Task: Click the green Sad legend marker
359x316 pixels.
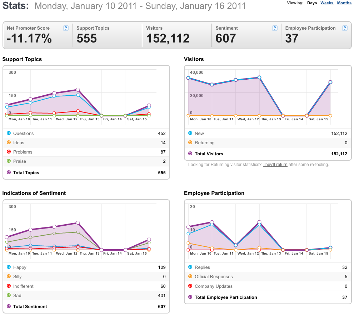Action: coord(9,295)
